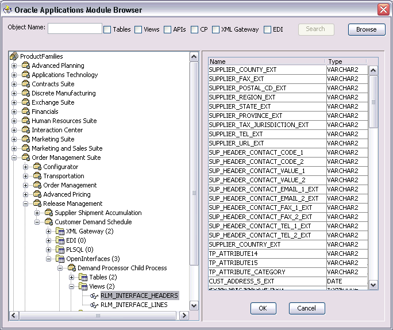393x330 pixels.
Task: Click the Cancel button
Action: (x=307, y=308)
